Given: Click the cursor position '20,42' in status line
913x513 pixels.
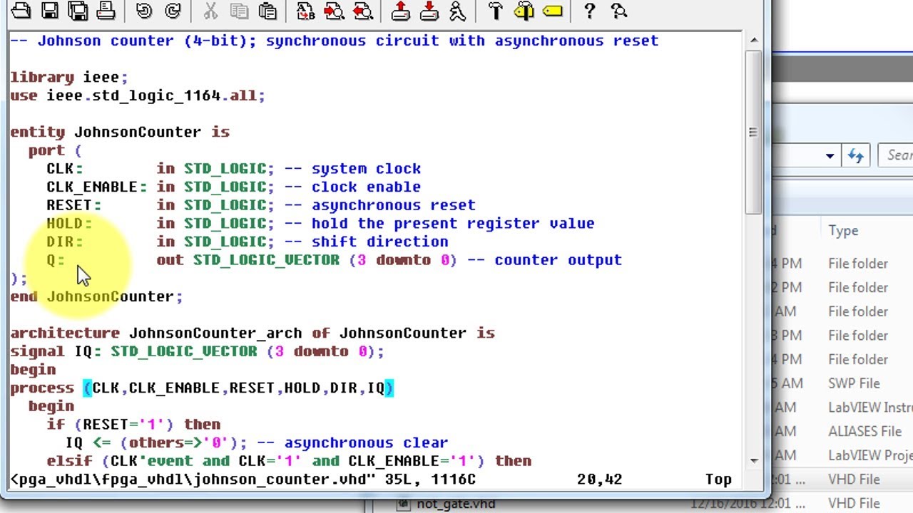Looking at the screenshot, I should pyautogui.click(x=599, y=480).
